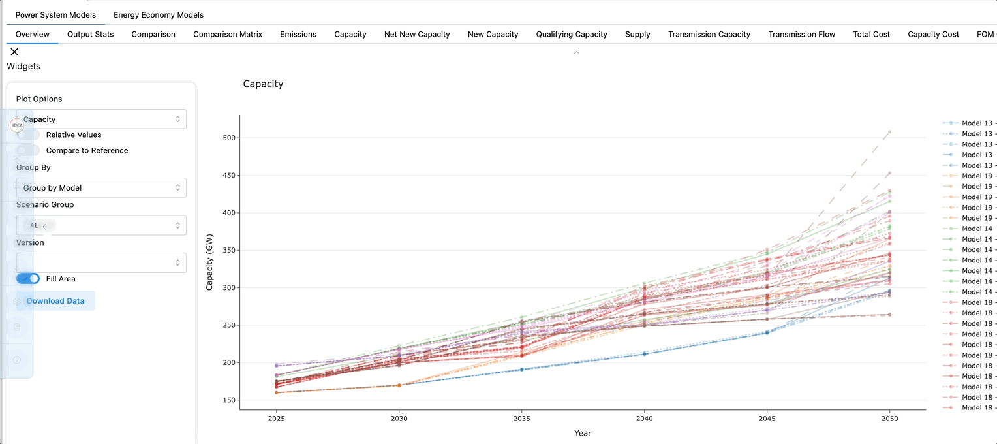Select the Comparison Matrix tab
997x444 pixels.
pos(228,35)
